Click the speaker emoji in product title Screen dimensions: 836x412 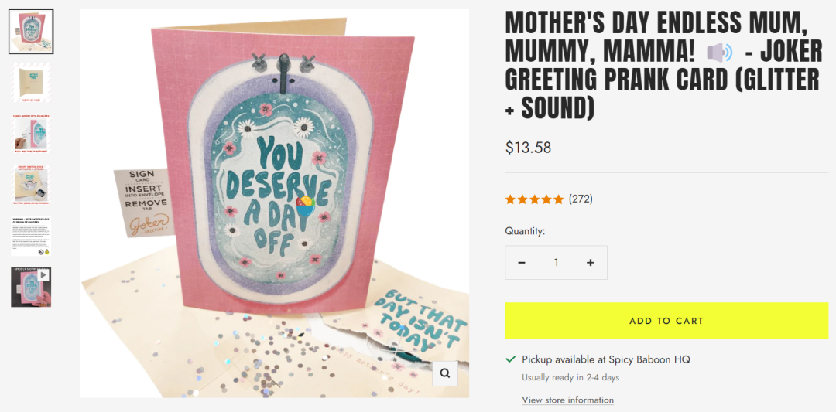coord(719,53)
